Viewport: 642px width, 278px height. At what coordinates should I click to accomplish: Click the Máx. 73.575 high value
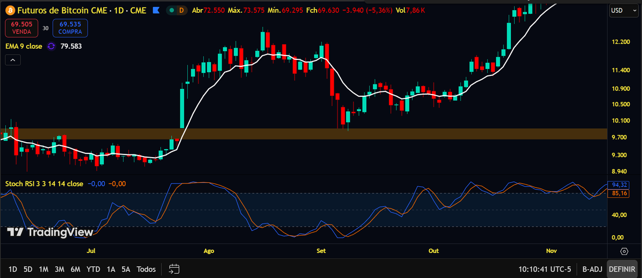[x=246, y=10]
